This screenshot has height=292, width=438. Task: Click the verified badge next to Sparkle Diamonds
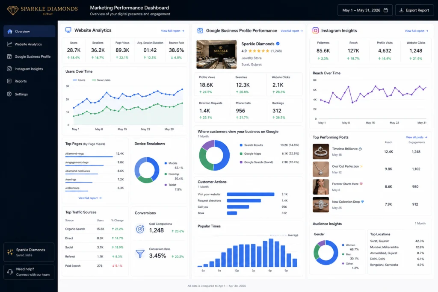(x=278, y=44)
